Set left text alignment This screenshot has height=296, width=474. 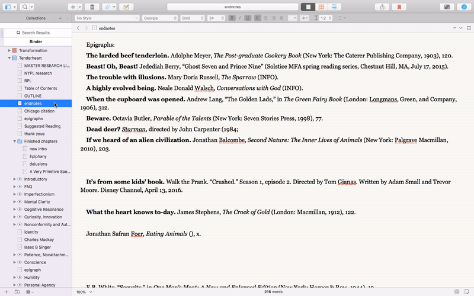click(258, 18)
